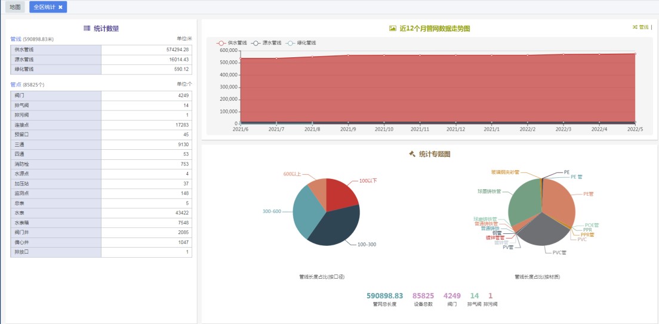Click the 590898.83 total pipe length figure
This screenshot has height=324, width=659.
[x=384, y=296]
